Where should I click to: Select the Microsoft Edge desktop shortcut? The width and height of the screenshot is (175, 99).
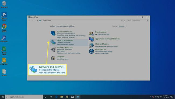(x=4, y=16)
